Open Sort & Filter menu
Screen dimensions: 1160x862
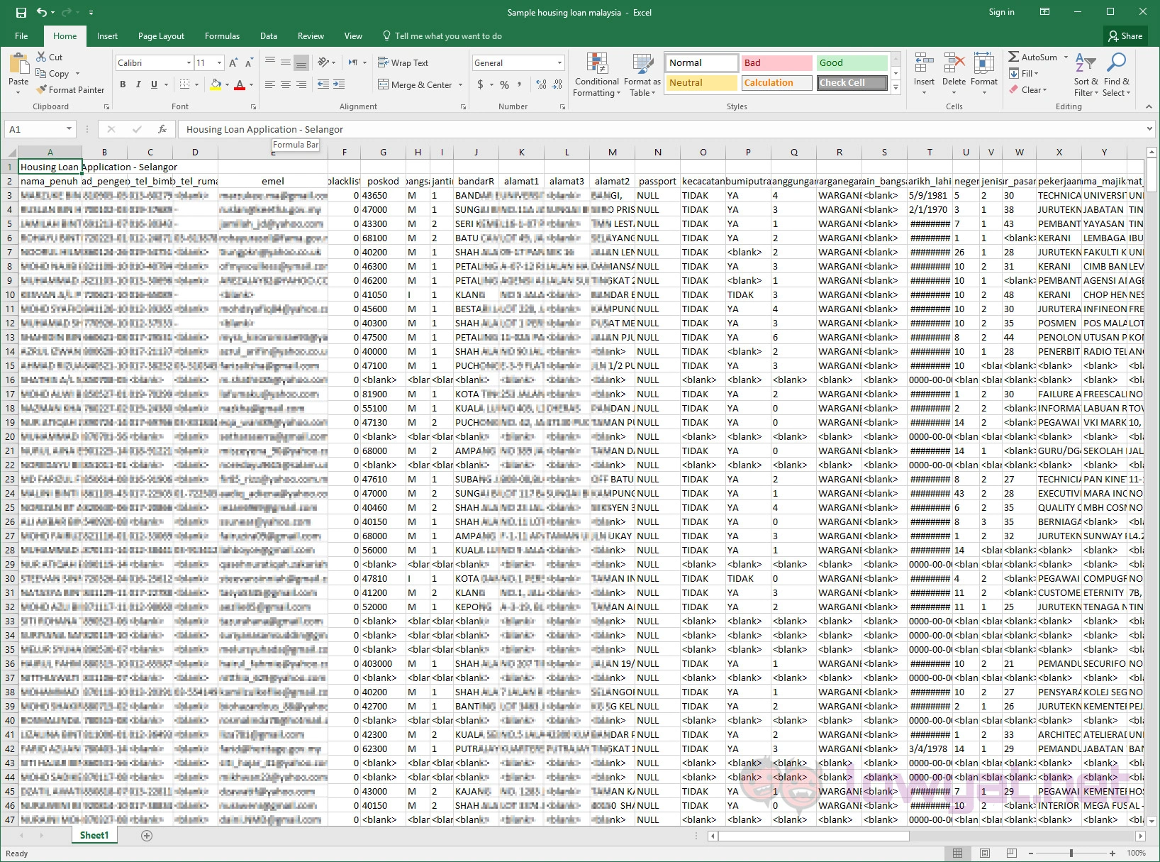coord(1086,75)
